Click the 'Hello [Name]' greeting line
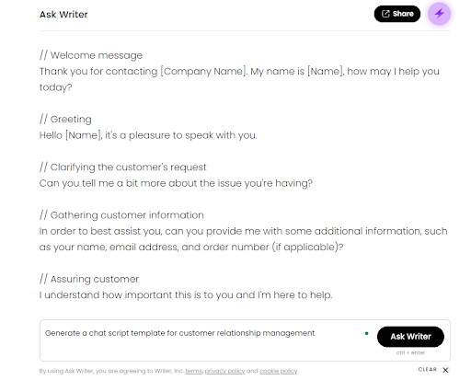The height and width of the screenshot is (380, 471). [148, 135]
